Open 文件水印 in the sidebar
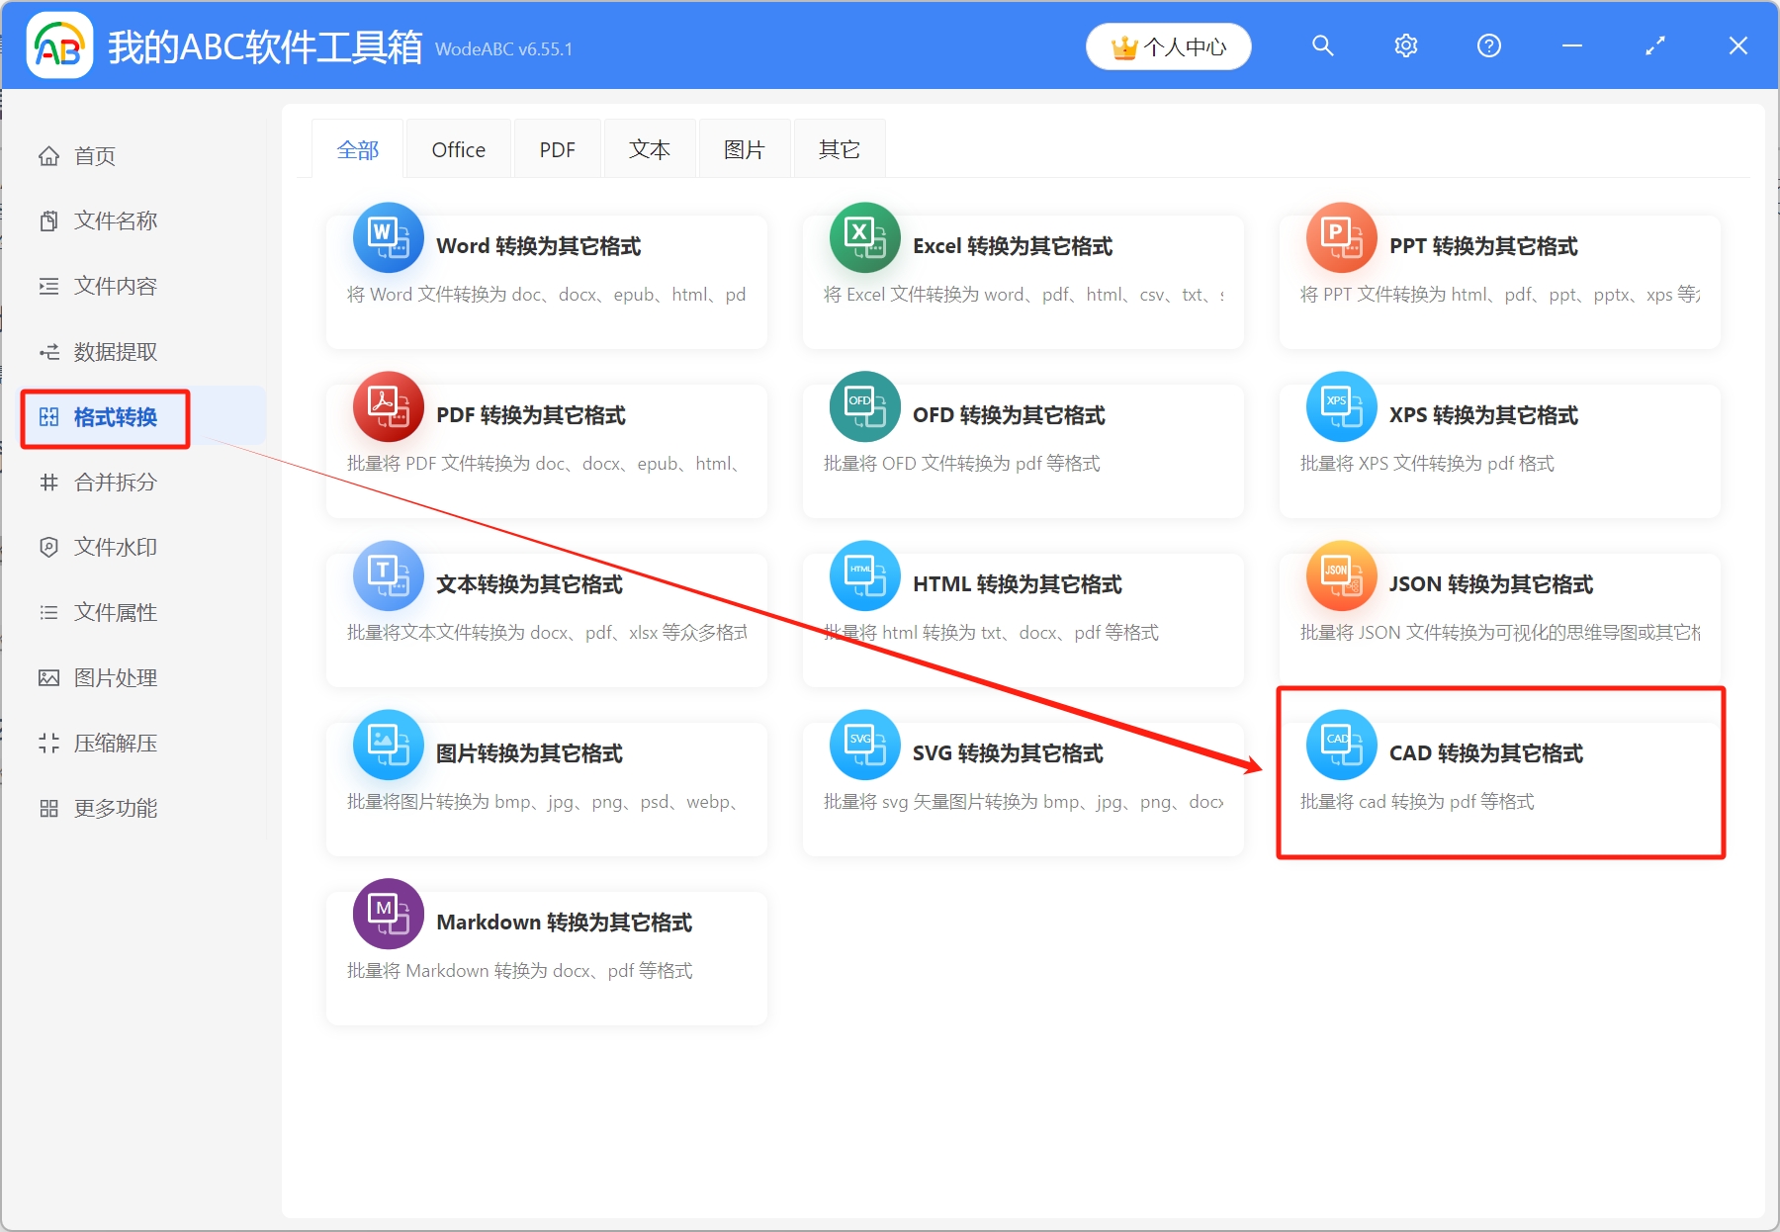Screen dimensions: 1780x1232 (x=114, y=547)
